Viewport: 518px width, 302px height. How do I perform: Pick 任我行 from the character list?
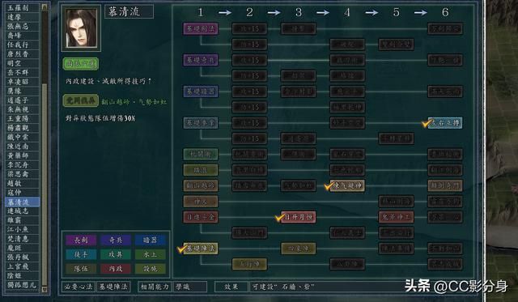pyautogui.click(x=22, y=45)
